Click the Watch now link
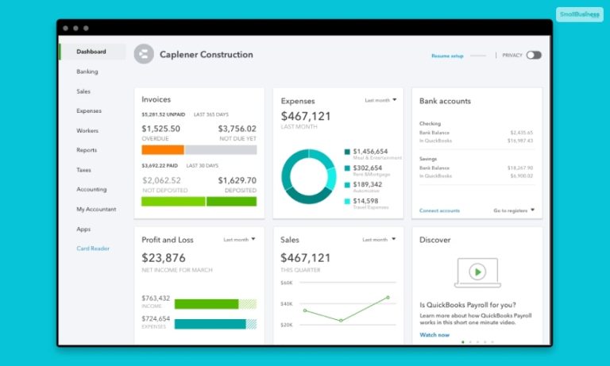610x366 pixels. [x=434, y=334]
